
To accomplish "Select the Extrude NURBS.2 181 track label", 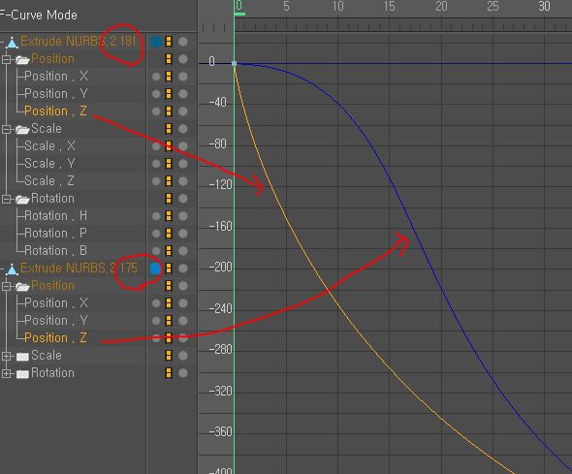I will tap(79, 42).
